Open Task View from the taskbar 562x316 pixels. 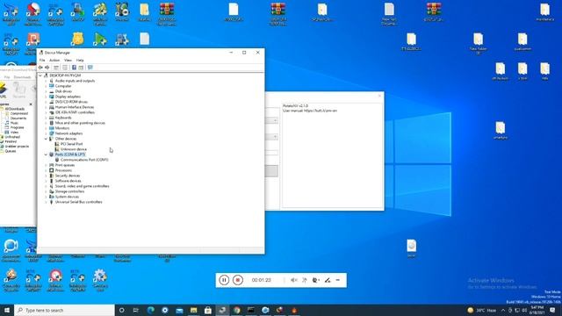point(136,310)
